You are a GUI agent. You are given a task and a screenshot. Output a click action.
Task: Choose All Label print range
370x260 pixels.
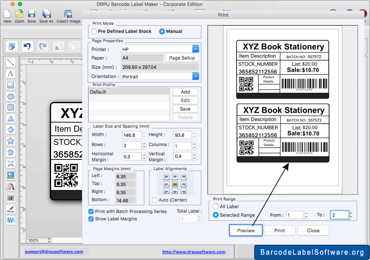click(x=216, y=206)
